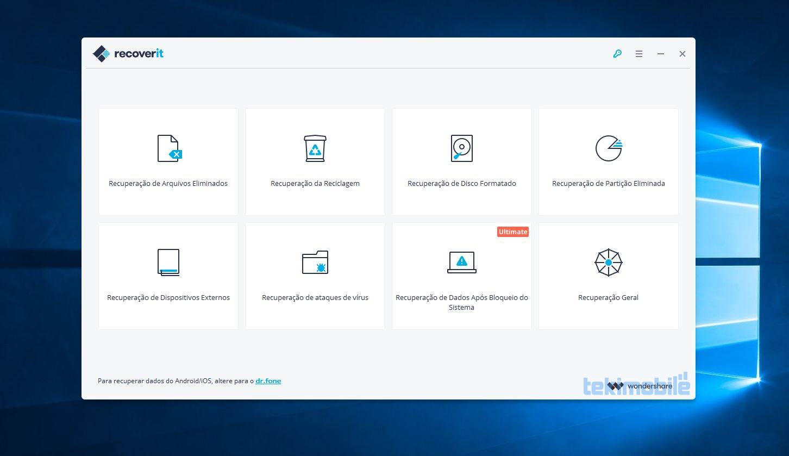Close the Recoverit window

(x=682, y=54)
